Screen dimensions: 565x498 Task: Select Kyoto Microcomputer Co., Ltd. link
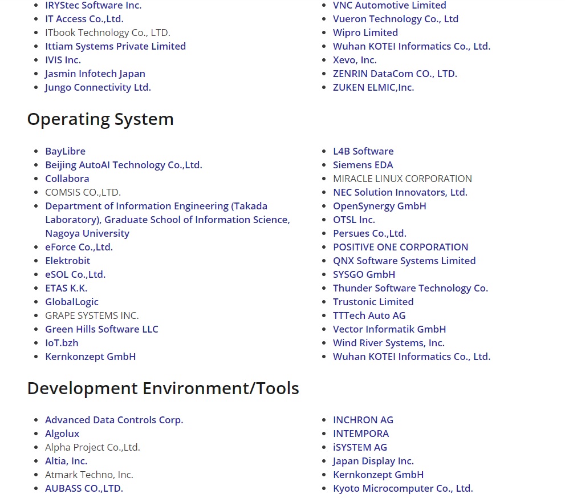coord(403,488)
